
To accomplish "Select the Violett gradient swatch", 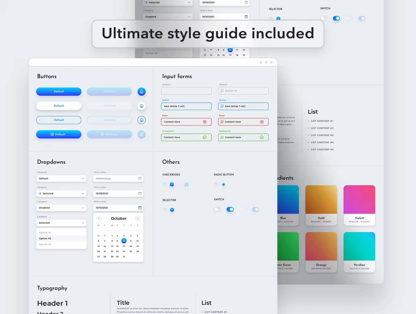I will [359, 205].
